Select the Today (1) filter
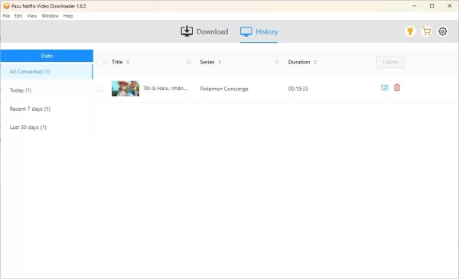 (x=47, y=90)
